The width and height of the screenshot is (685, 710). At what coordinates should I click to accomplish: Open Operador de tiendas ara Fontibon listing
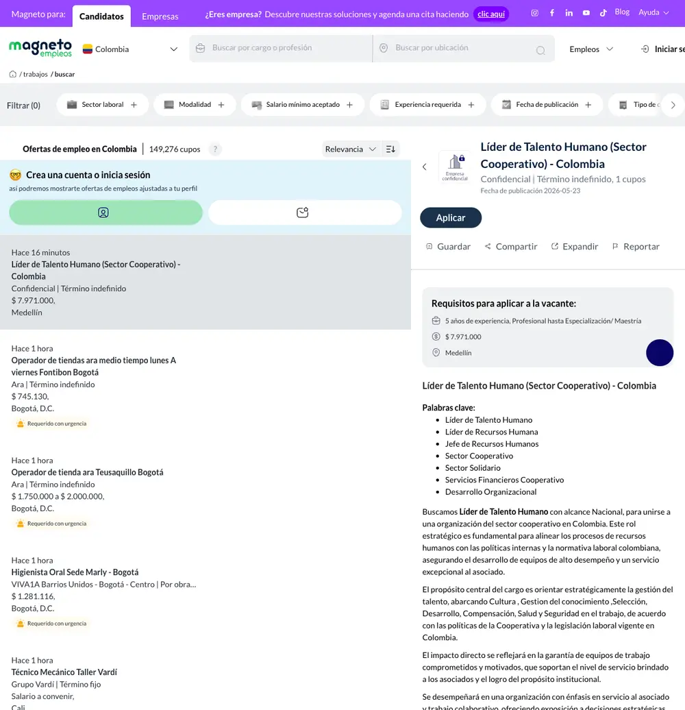coord(206,385)
